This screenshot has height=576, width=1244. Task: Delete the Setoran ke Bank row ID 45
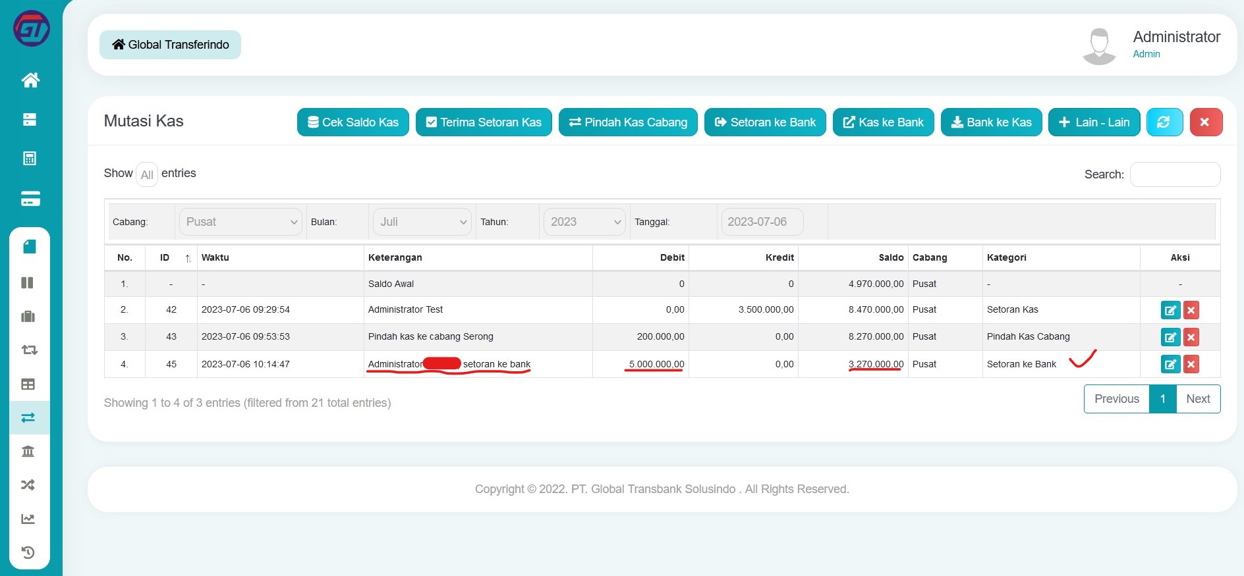(x=1191, y=364)
